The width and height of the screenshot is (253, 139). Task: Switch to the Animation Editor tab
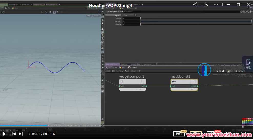point(14,5)
